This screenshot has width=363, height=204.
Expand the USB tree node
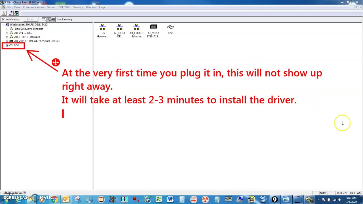7,45
